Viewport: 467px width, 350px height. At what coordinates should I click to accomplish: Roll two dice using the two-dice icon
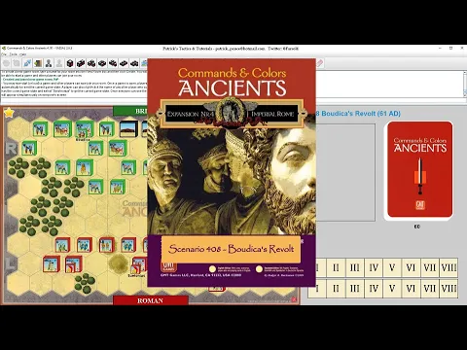tap(81, 63)
